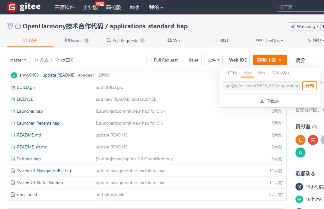Click the 复制 copy button

click(x=309, y=86)
